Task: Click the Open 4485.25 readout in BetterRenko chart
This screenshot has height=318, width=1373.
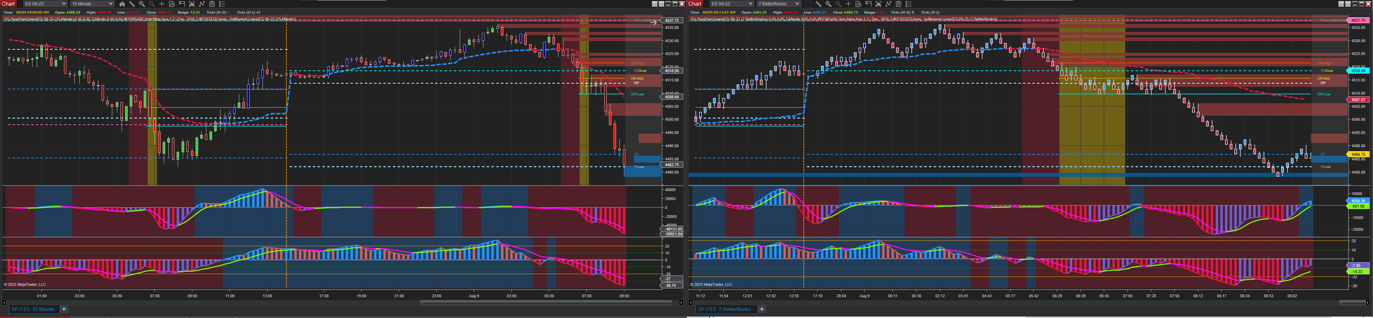Action: tap(754, 12)
